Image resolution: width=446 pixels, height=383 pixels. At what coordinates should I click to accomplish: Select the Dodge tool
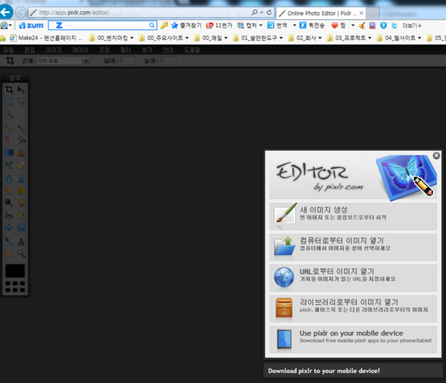pyautogui.click(x=9, y=203)
